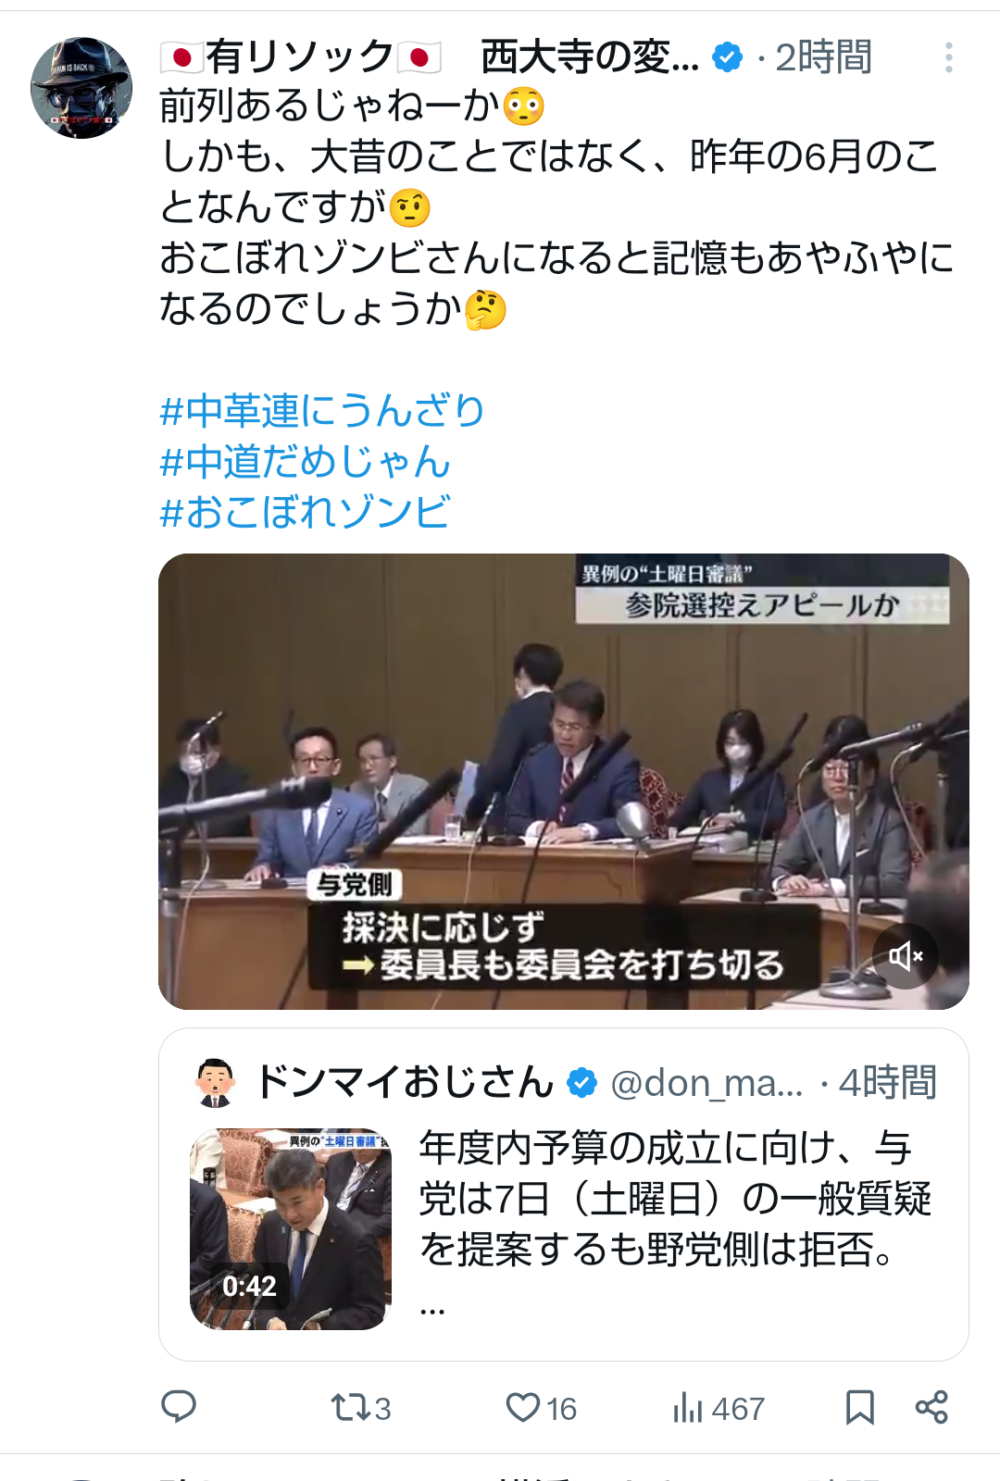Click the blue verified badge by 西大寺の変

[728, 57]
